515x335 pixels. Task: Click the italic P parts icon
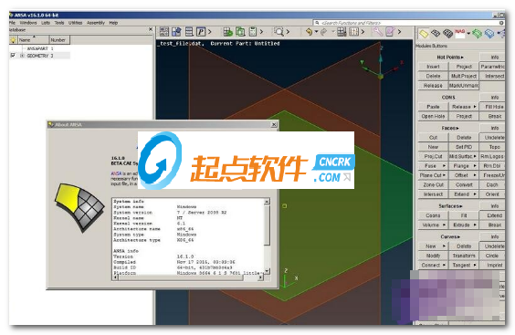coord(201,32)
